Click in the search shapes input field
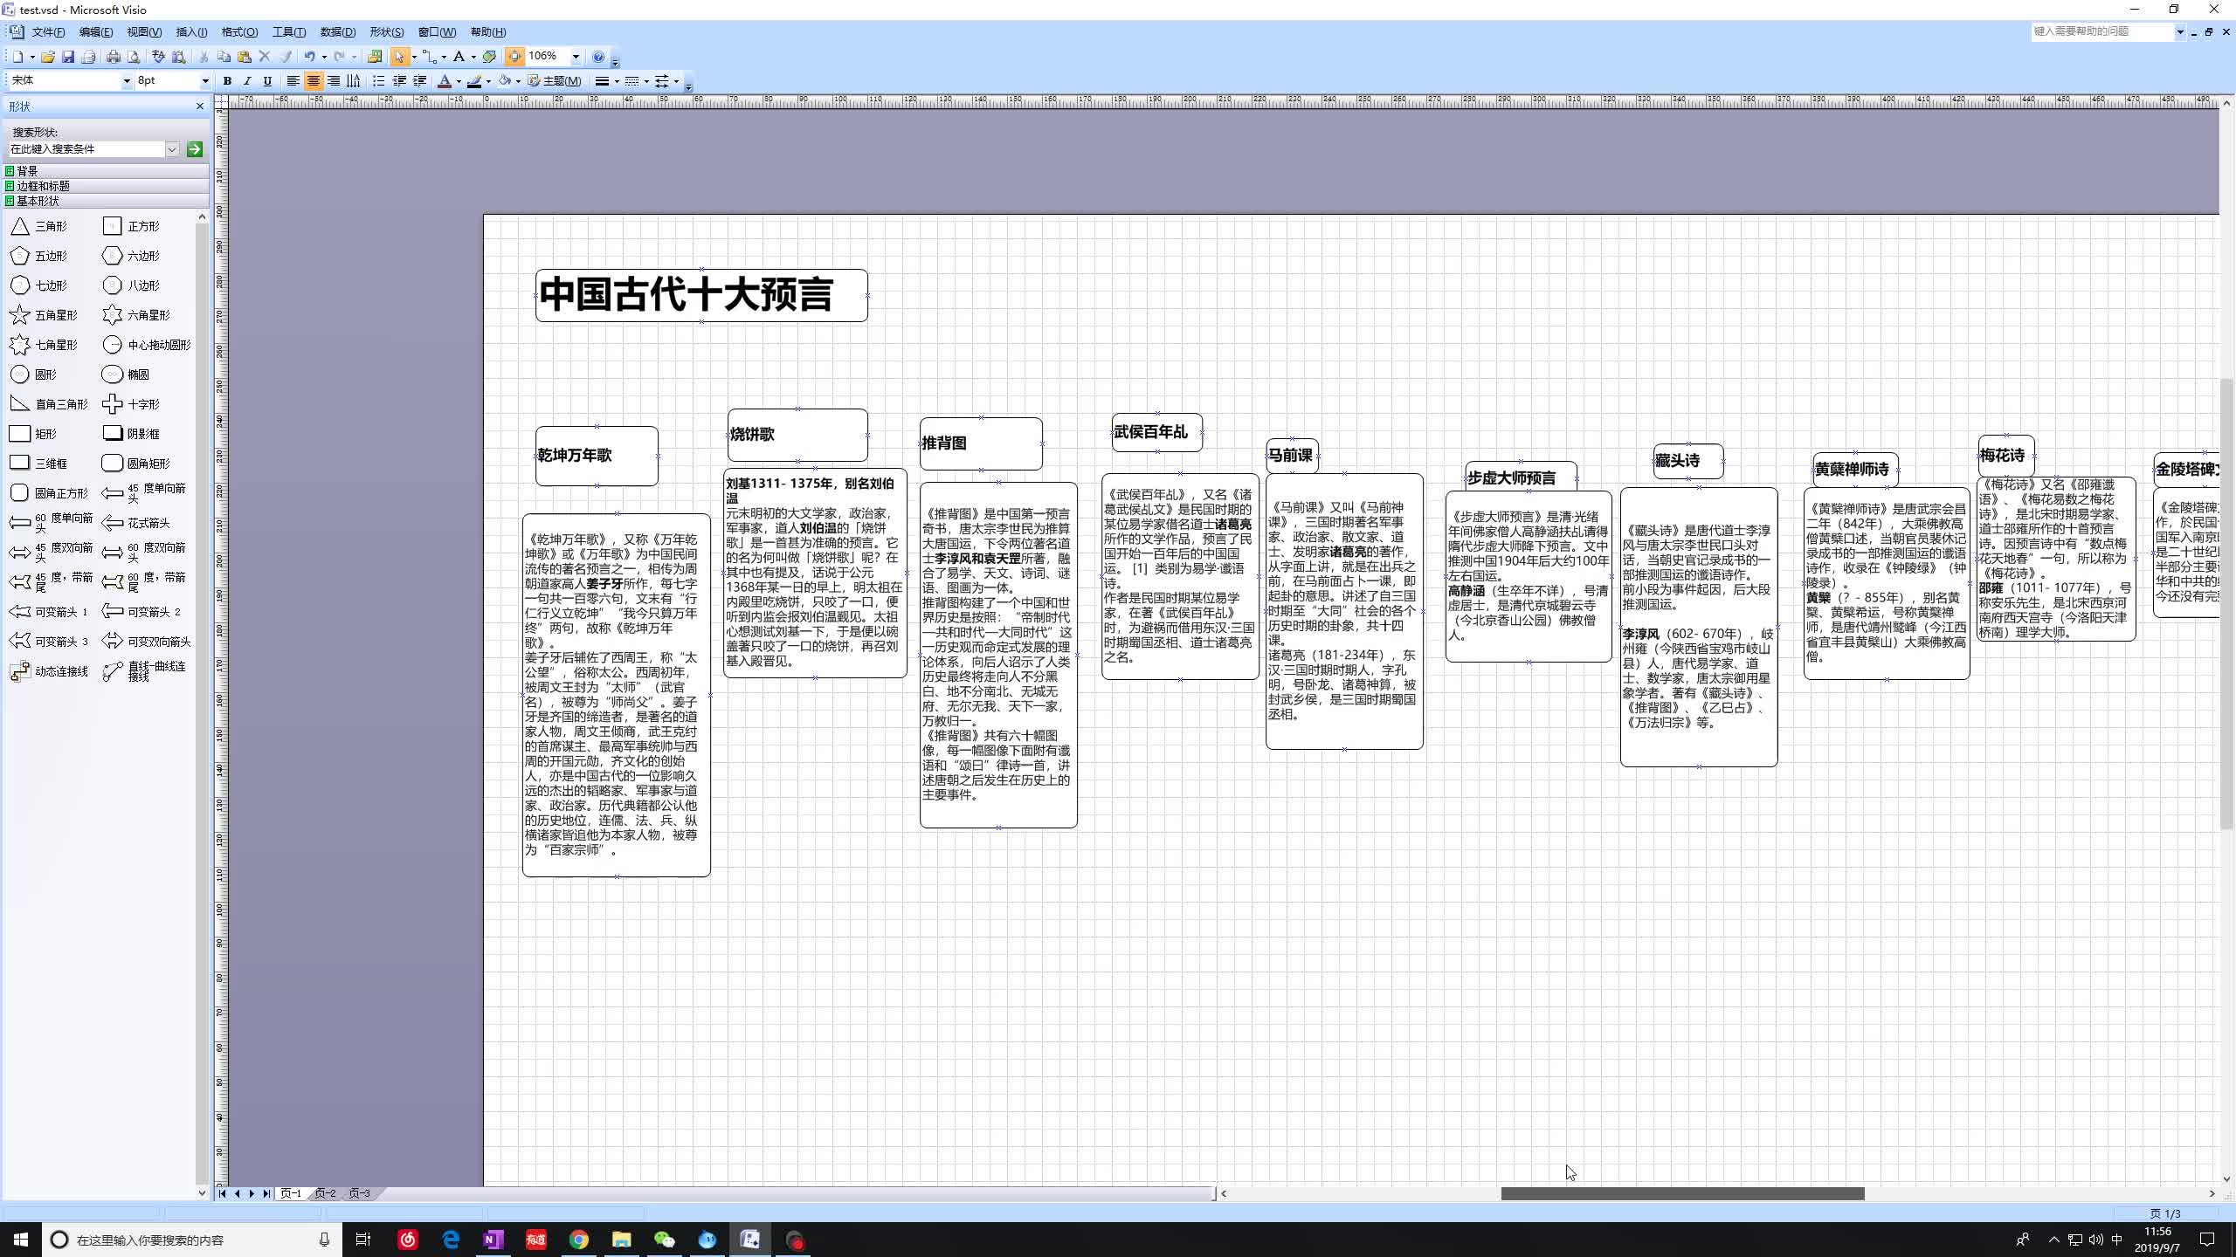Image resolution: width=2236 pixels, height=1257 pixels. pos(86,149)
